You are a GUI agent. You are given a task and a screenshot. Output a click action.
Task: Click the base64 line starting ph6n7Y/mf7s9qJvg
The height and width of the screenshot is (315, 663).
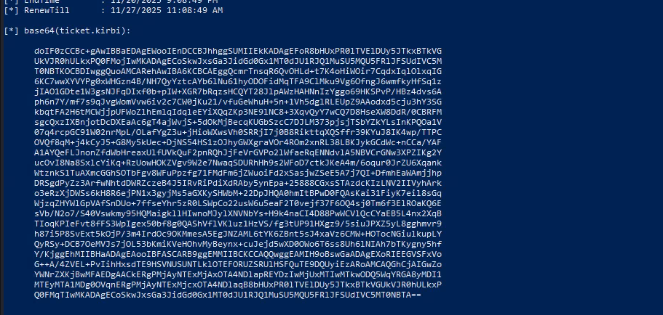click(238, 102)
